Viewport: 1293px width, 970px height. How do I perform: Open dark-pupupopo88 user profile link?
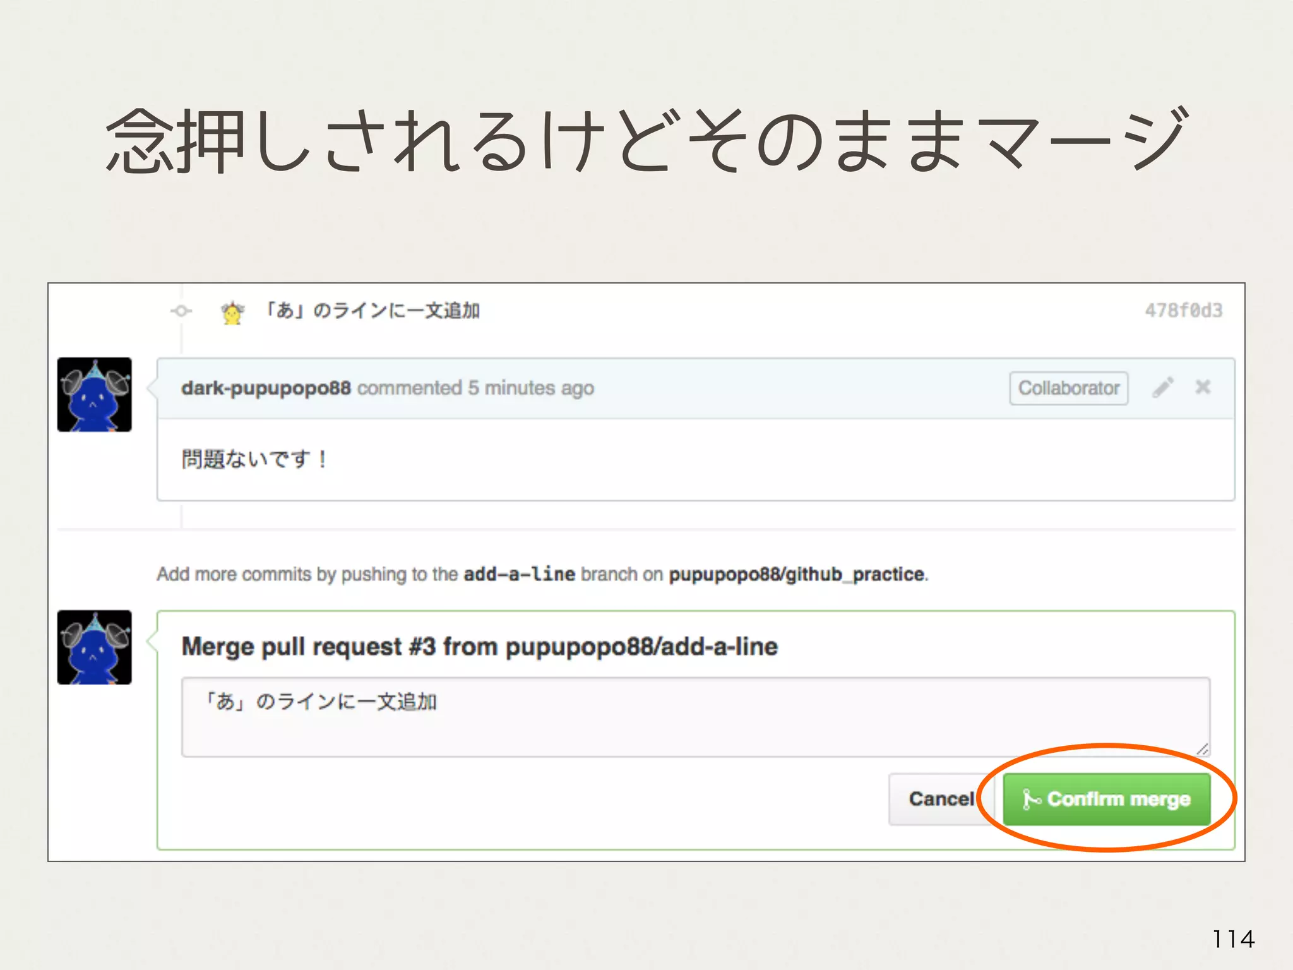click(266, 388)
